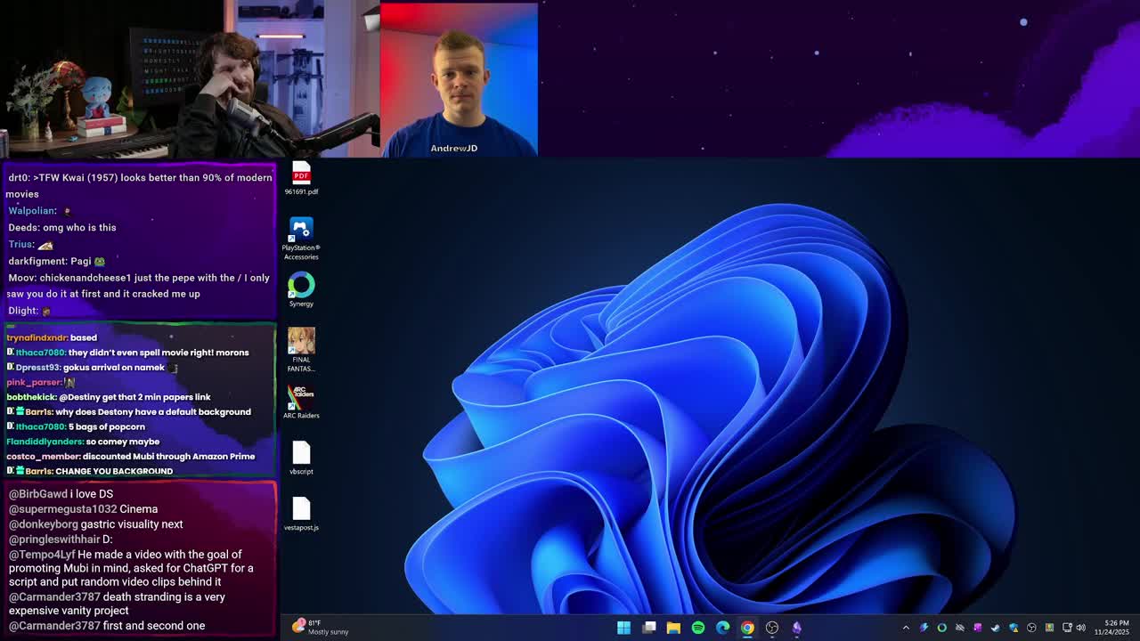Viewport: 1140px width, 641px height.
Task: Open File Explorer from the taskbar
Action: [673, 628]
